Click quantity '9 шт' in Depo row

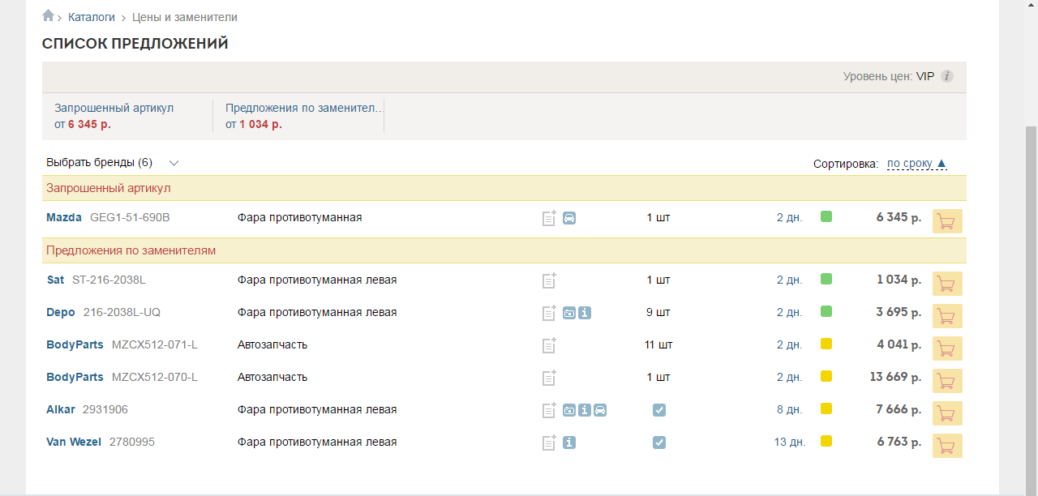pyautogui.click(x=658, y=312)
